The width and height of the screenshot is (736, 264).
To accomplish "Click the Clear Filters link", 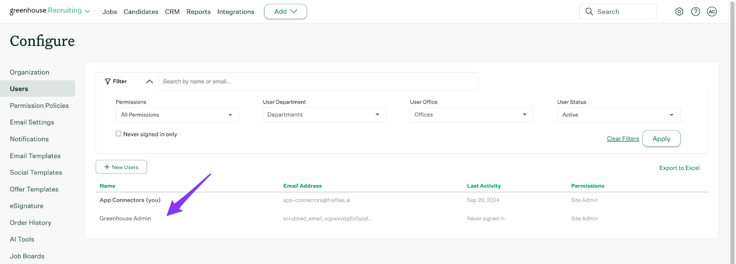I will pyautogui.click(x=623, y=139).
